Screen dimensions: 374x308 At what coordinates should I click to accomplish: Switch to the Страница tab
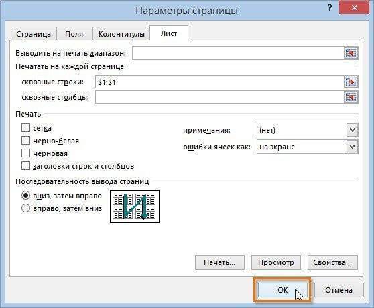tap(34, 34)
